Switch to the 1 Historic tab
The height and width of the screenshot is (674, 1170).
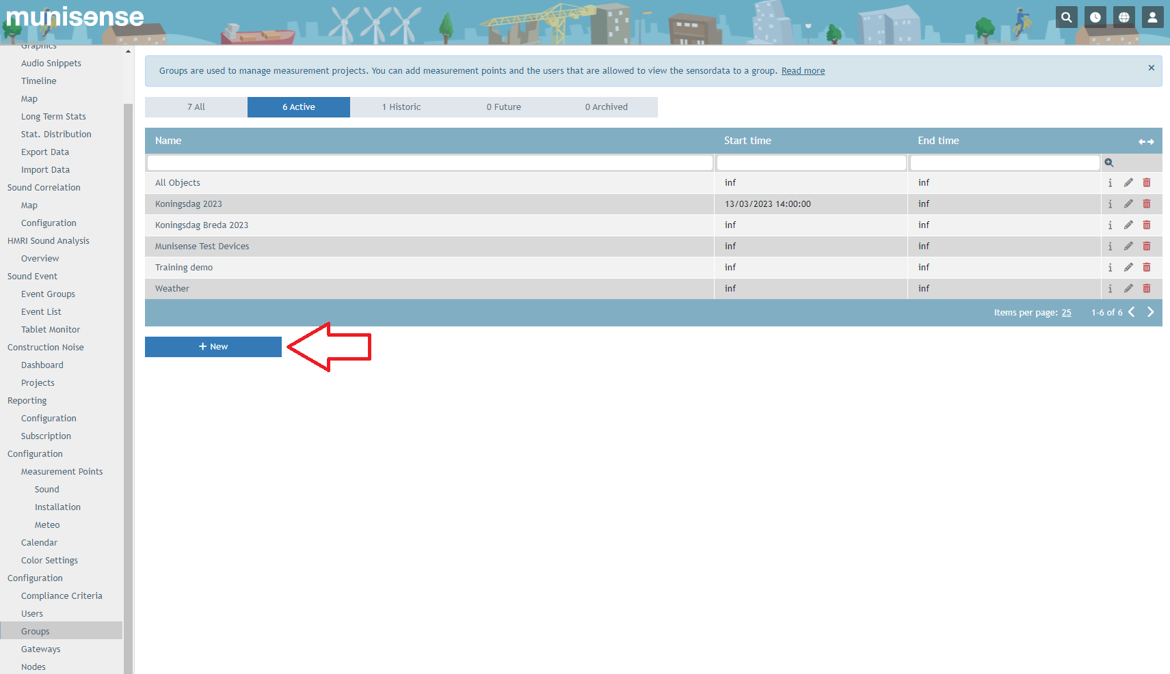point(401,107)
